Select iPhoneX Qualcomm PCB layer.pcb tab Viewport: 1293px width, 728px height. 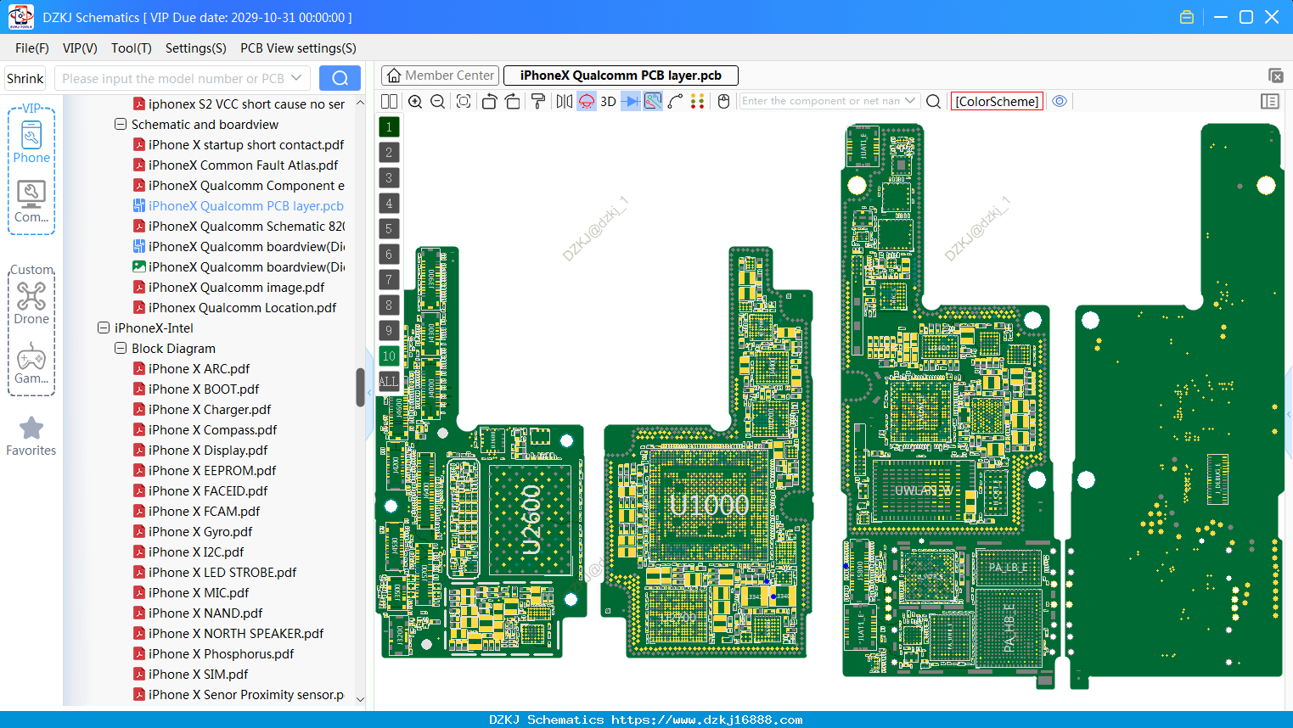click(621, 76)
